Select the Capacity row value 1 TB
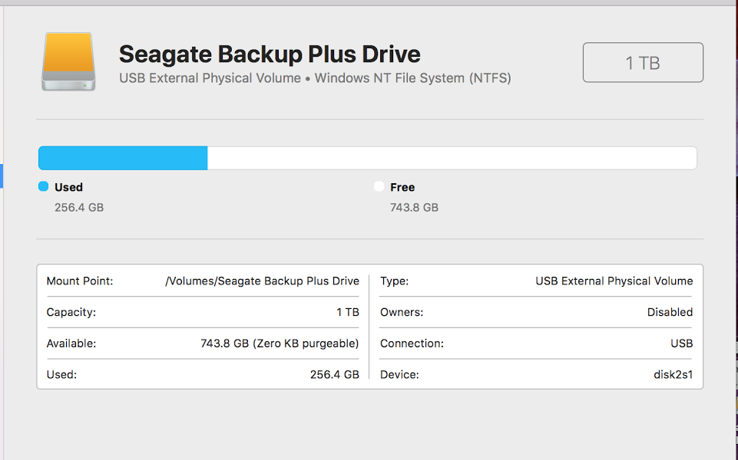738x460 pixels. click(x=347, y=313)
